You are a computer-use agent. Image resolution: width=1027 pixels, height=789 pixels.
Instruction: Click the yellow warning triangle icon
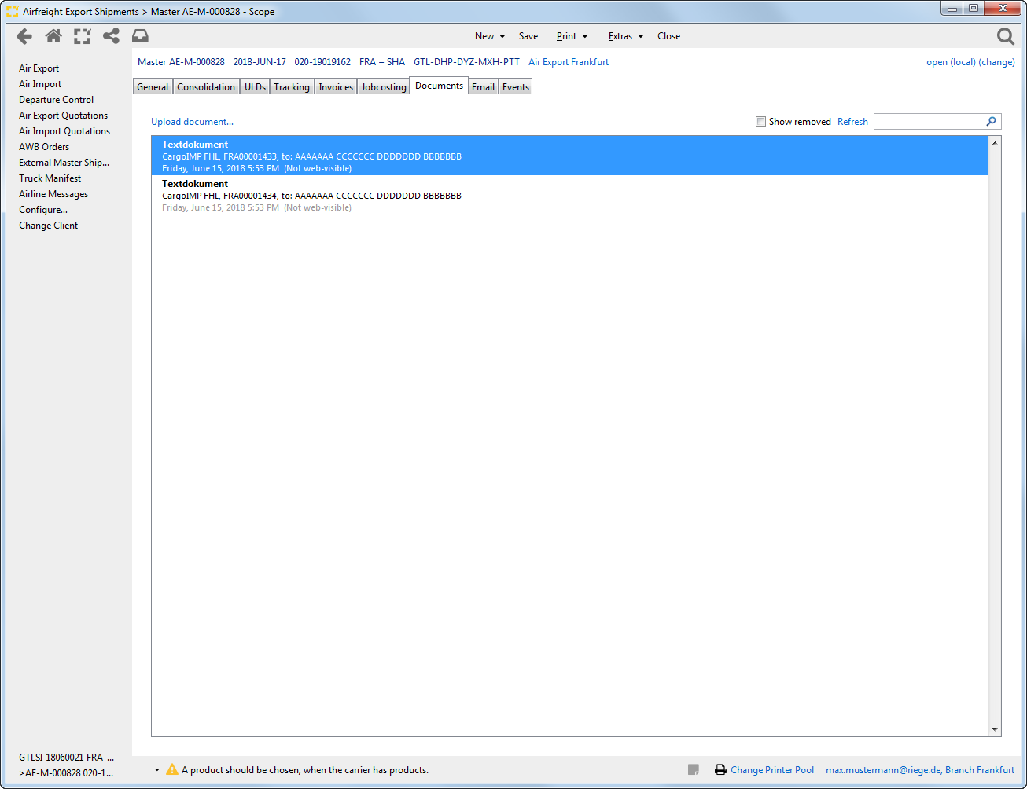tap(172, 770)
